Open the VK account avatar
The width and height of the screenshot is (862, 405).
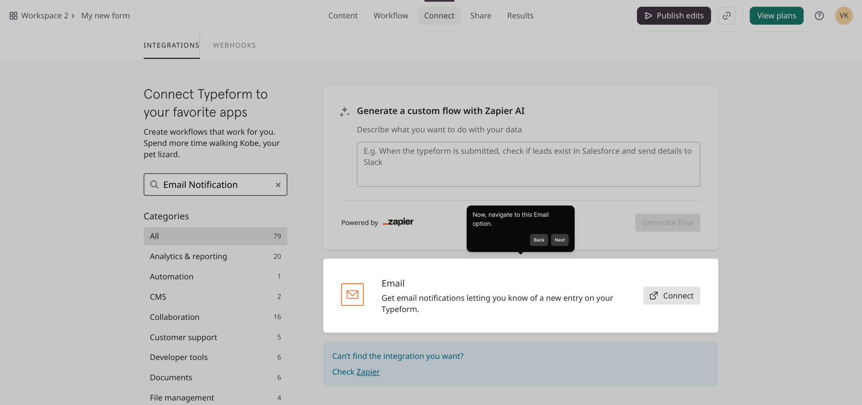[x=844, y=16]
